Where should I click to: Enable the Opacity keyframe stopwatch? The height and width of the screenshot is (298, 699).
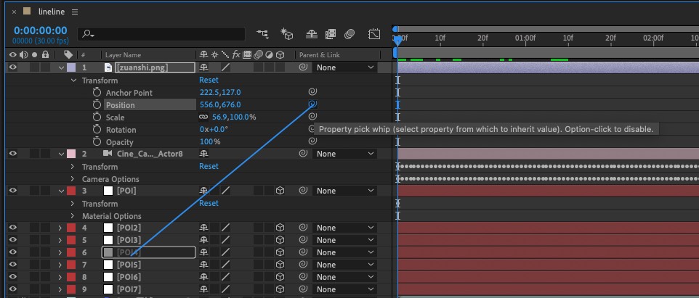click(97, 142)
